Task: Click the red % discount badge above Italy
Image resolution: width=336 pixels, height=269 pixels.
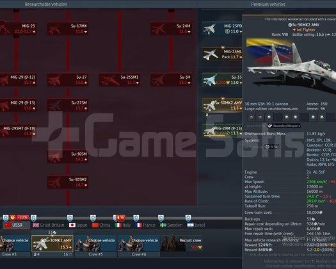Action: tap(122, 218)
